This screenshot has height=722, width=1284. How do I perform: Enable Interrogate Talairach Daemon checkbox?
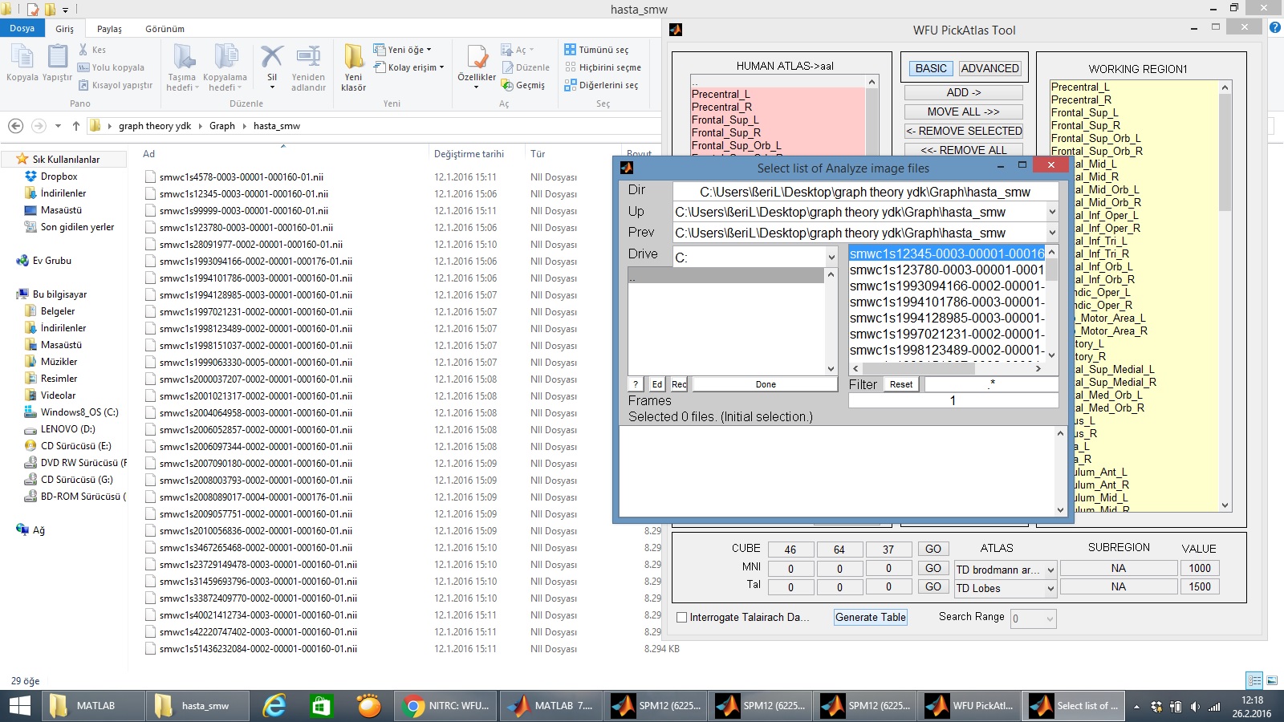coord(682,618)
